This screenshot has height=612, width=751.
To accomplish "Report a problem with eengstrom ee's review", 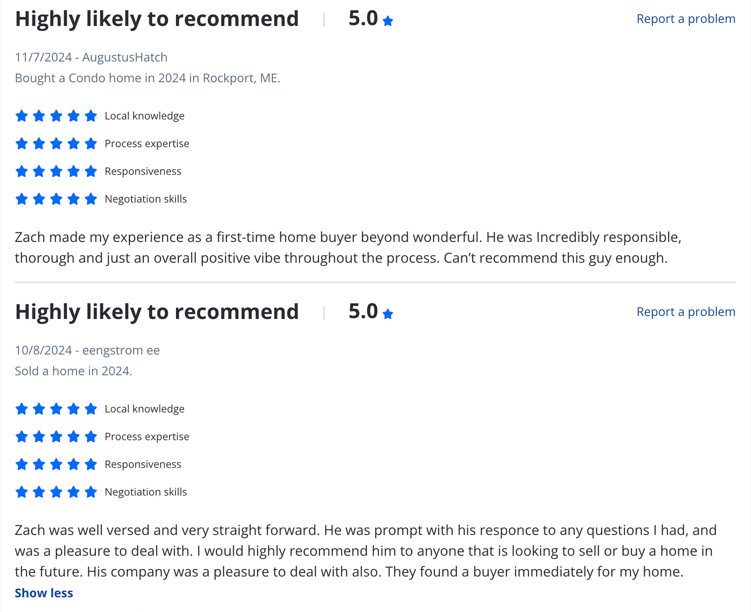I will pos(686,312).
